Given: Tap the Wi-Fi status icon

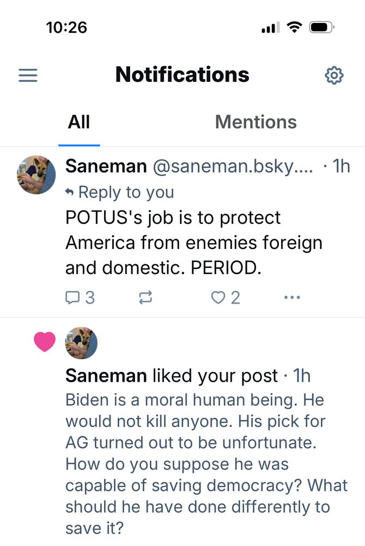Looking at the screenshot, I should tap(294, 27).
